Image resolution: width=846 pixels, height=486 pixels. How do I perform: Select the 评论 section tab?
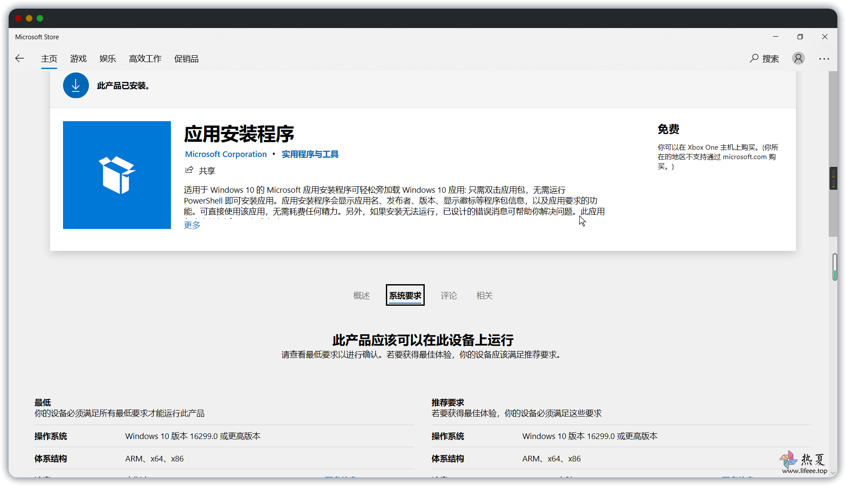tap(449, 295)
